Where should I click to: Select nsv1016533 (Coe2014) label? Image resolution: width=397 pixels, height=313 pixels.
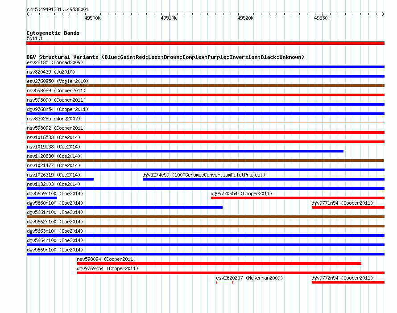pos(54,137)
